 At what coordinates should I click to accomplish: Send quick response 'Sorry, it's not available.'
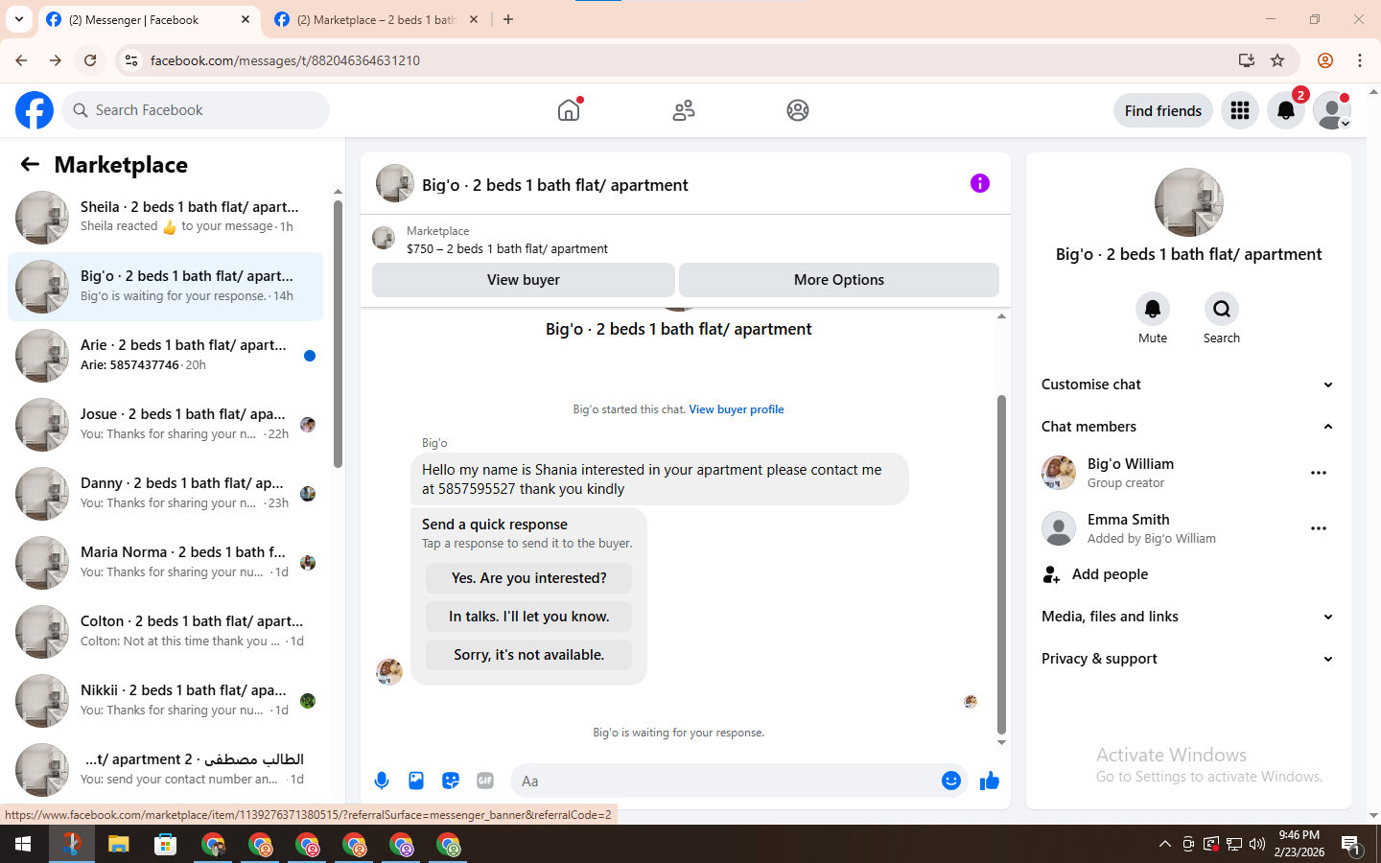[529, 655]
